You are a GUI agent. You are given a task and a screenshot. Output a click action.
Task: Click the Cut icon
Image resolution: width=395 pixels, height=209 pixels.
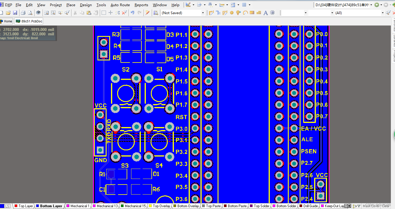[75, 13]
